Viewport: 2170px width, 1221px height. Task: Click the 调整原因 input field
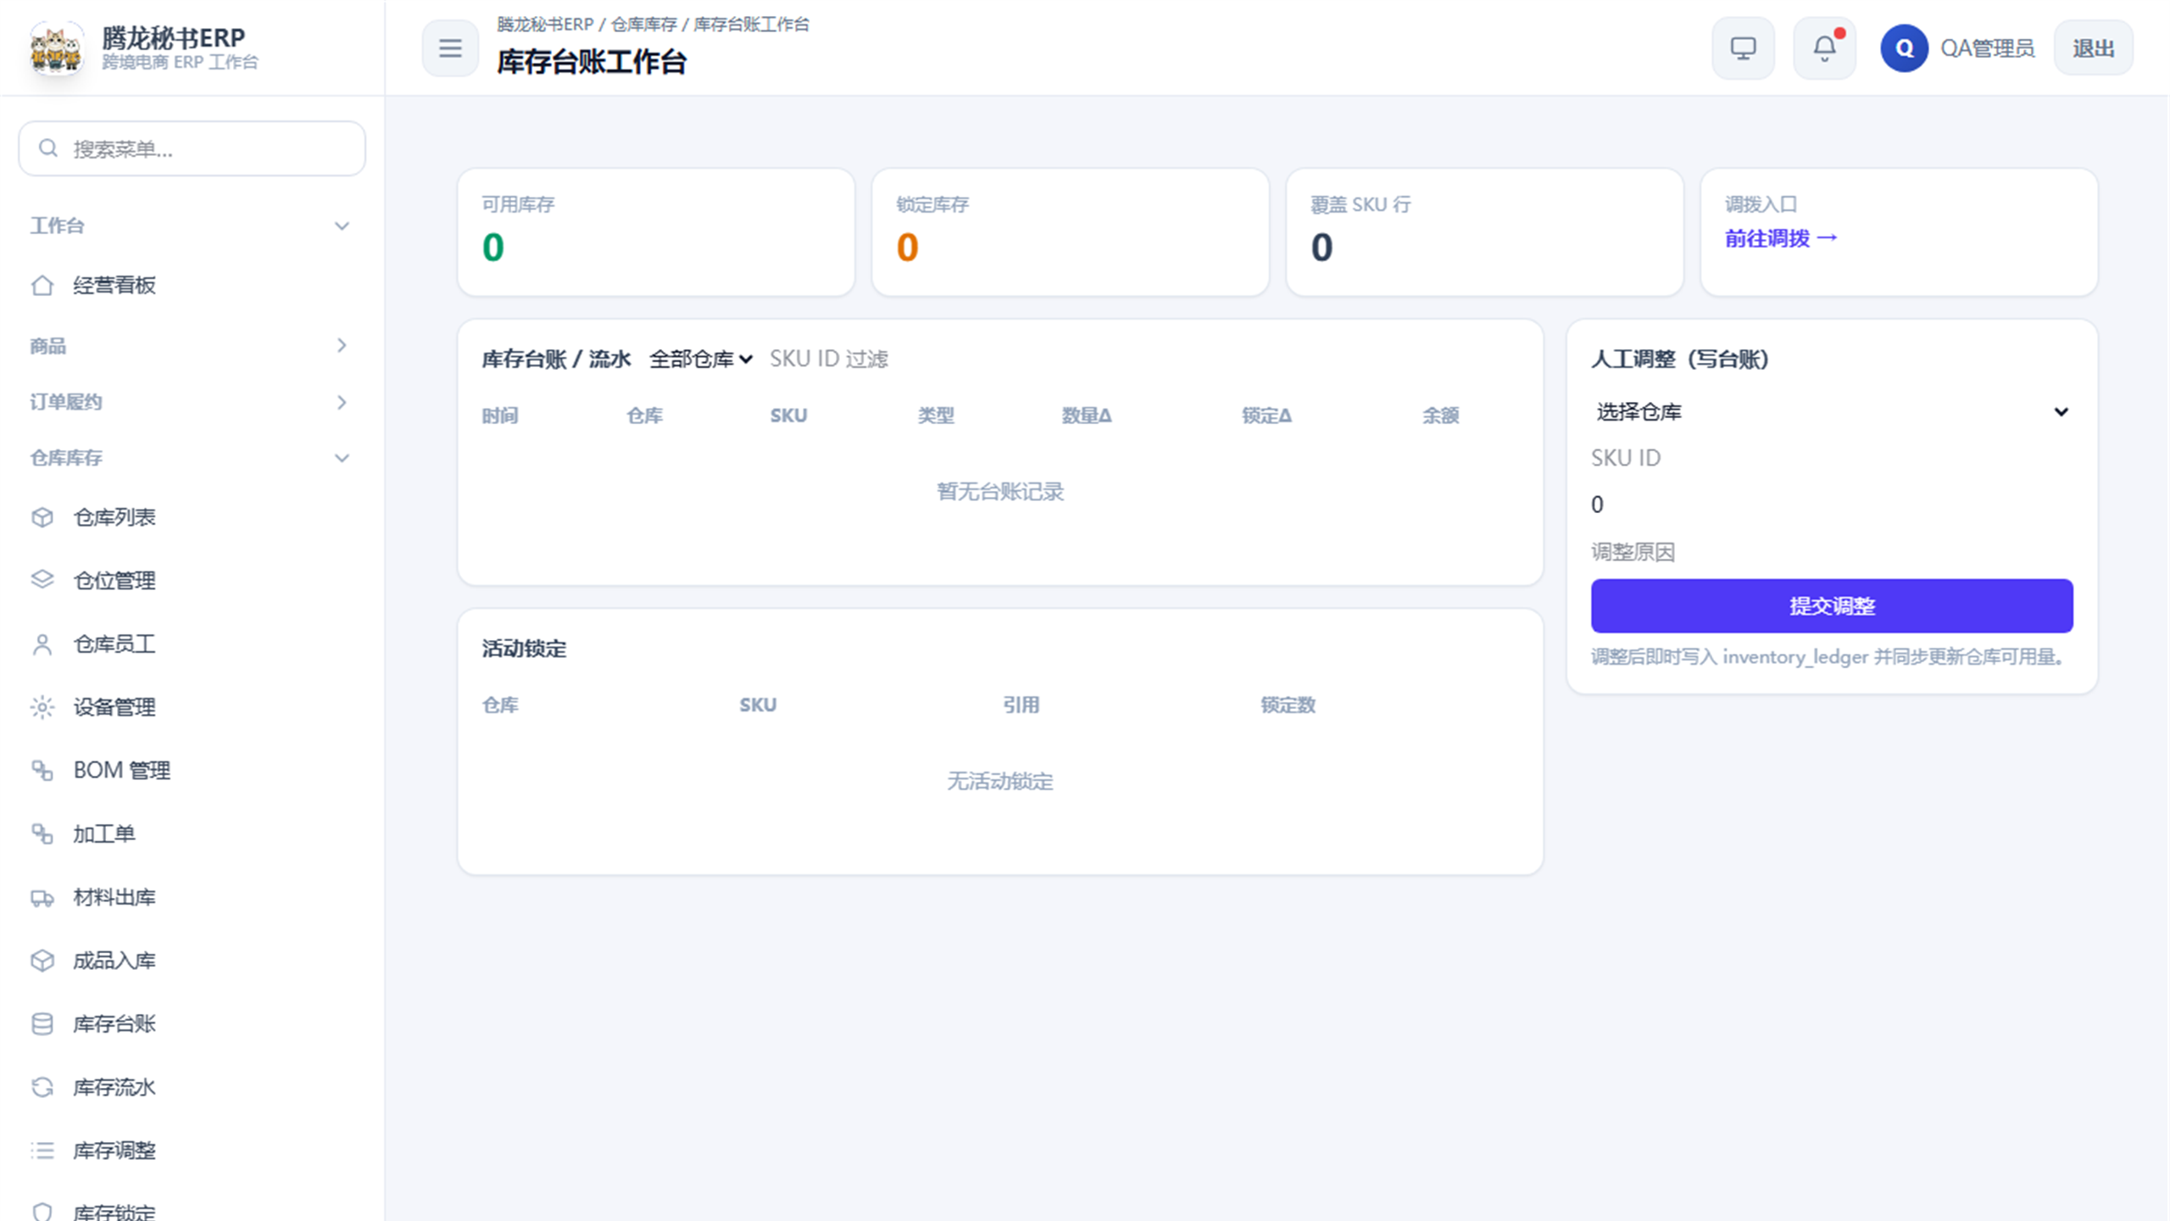coord(1832,552)
